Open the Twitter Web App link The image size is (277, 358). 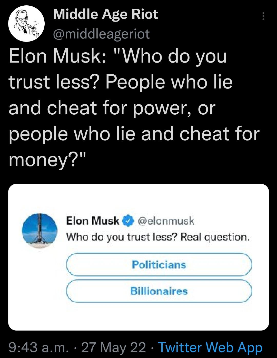click(210, 348)
